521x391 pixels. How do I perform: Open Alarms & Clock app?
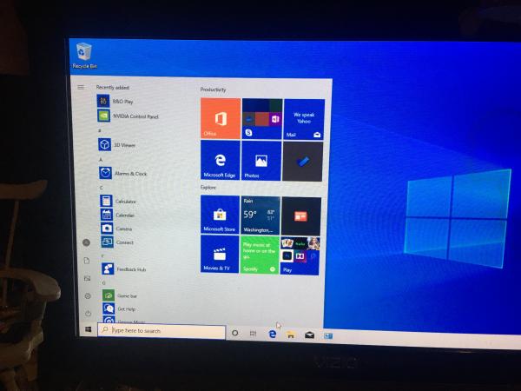click(x=123, y=173)
